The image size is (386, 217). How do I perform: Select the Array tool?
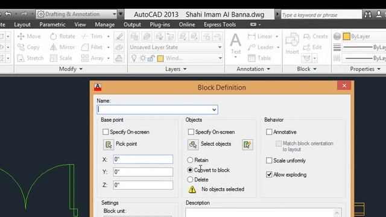(x=92, y=58)
